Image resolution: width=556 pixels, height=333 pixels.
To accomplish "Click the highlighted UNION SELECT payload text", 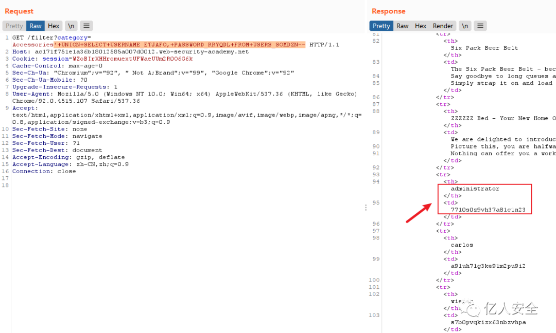I will (x=180, y=45).
